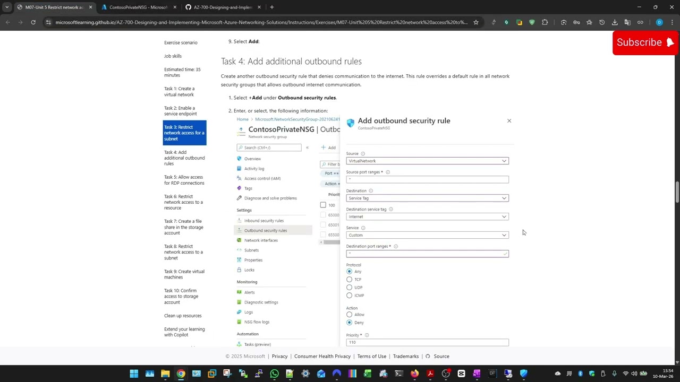Open the Google Lens screenshot icon
The image size is (680, 382).
pos(564,22)
